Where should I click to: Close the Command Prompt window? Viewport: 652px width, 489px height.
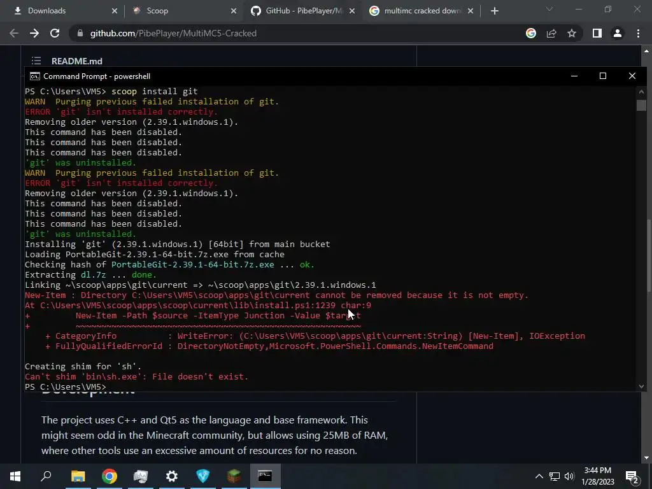[x=632, y=76]
